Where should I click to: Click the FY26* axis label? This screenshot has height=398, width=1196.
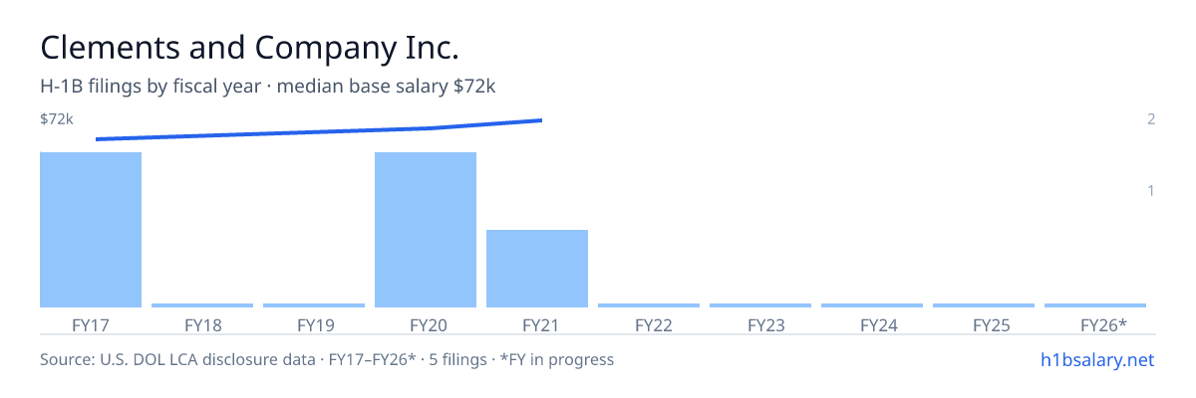1104,324
